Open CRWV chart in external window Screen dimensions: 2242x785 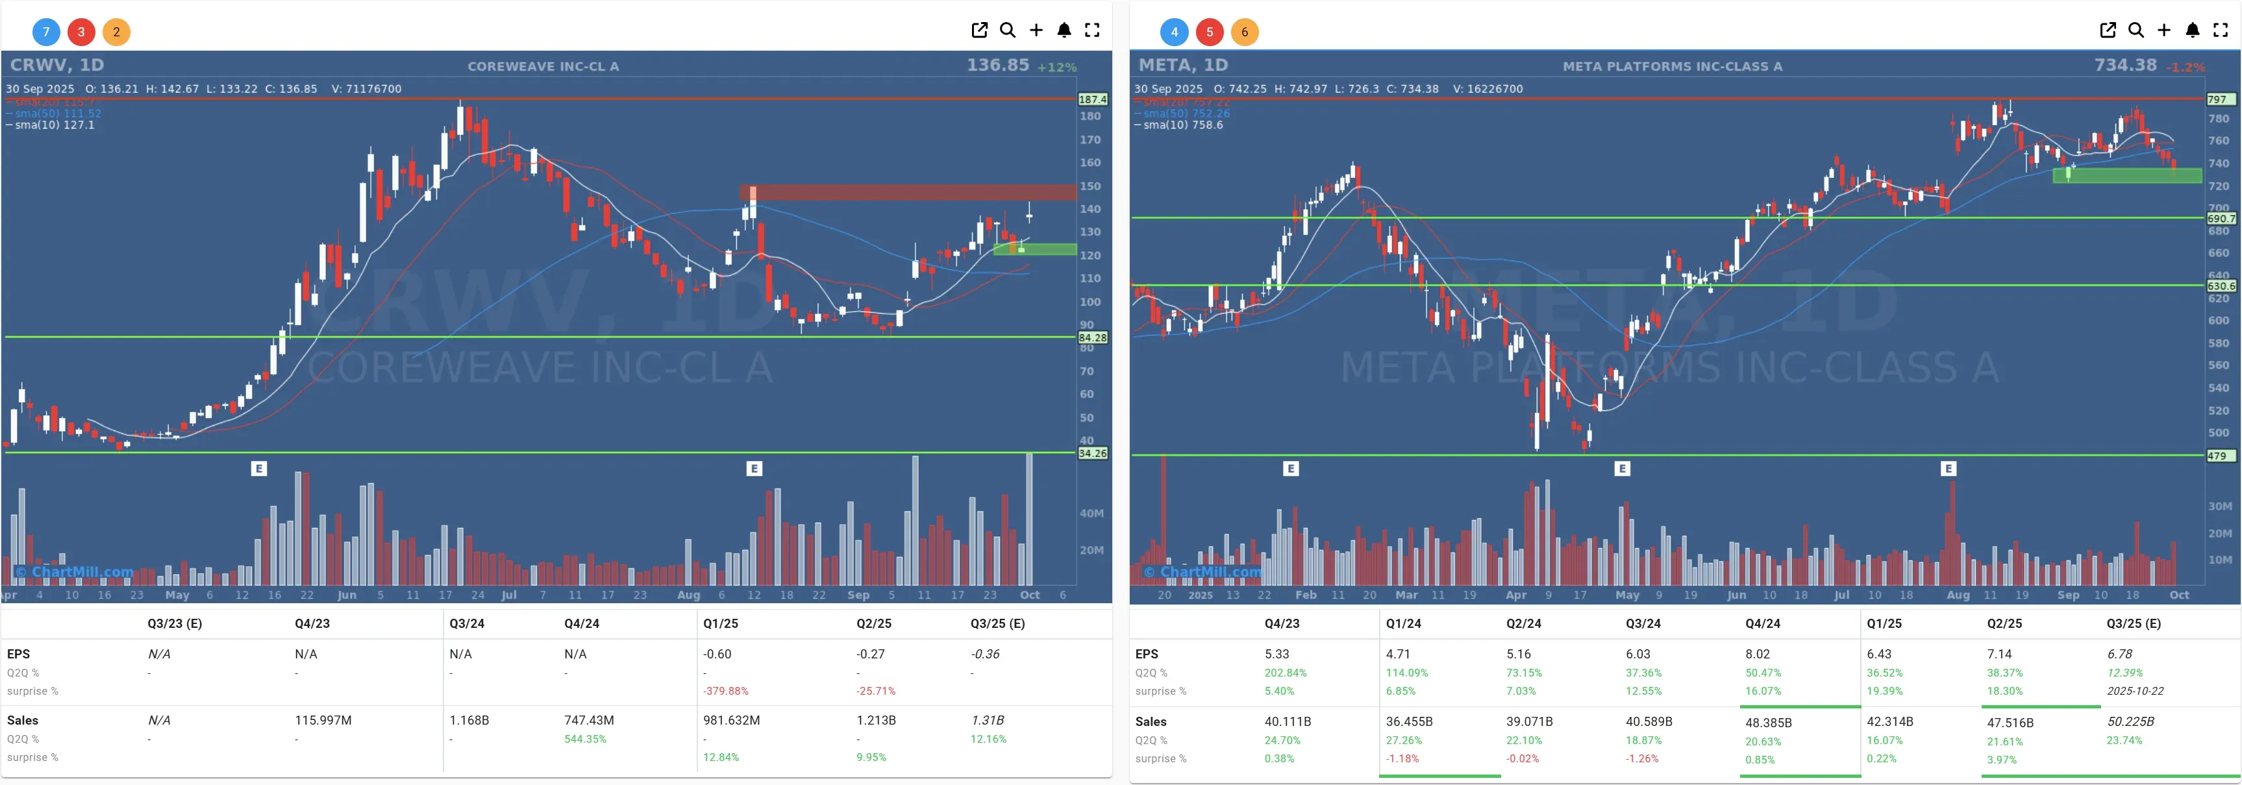pyautogui.click(x=979, y=31)
